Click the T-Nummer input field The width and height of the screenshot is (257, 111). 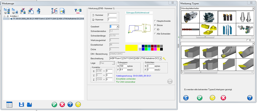click(112, 15)
